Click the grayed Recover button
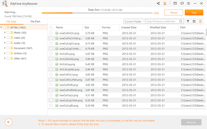The image size is (207, 129). tap(191, 122)
